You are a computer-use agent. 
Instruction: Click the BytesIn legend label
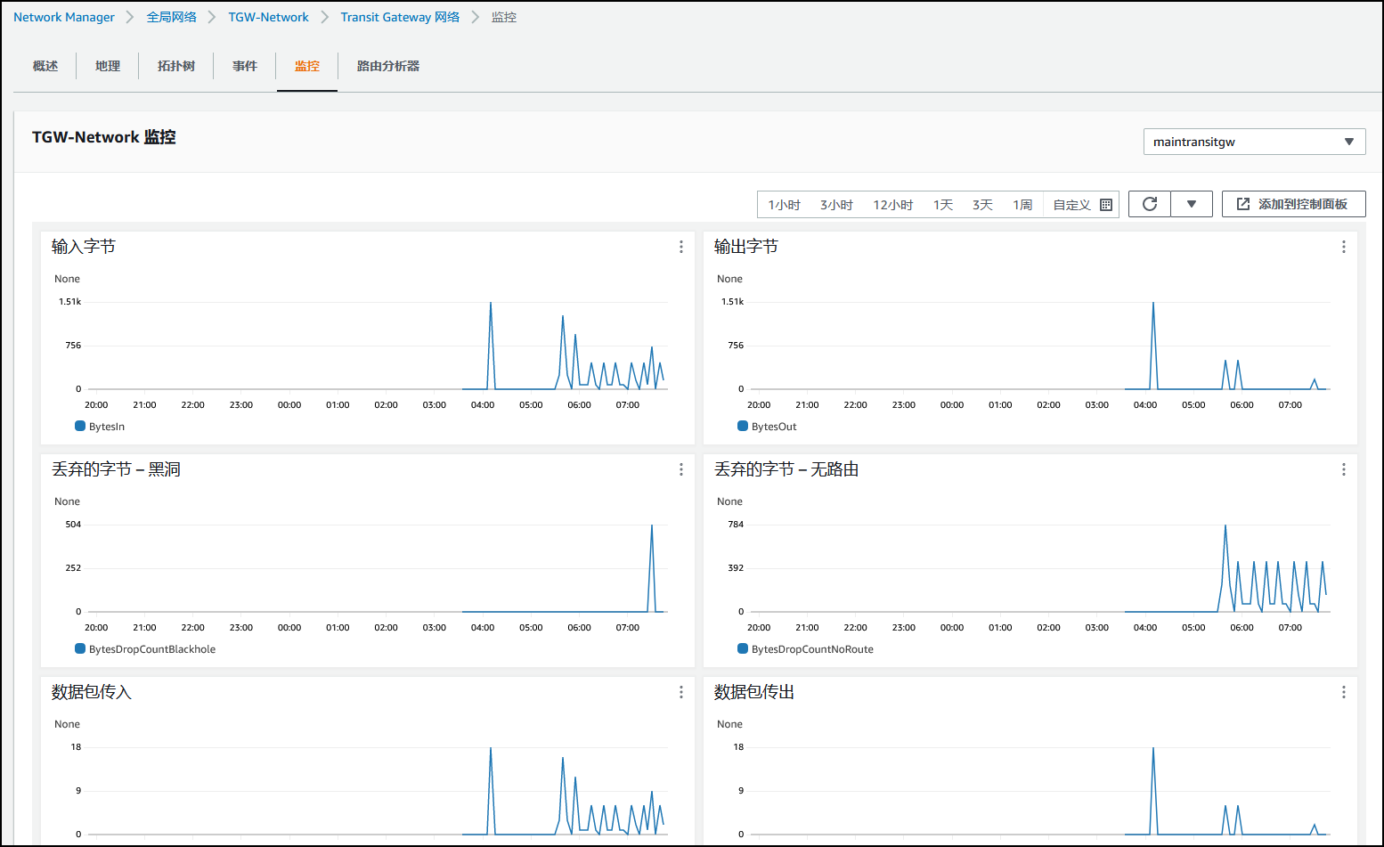[x=107, y=427]
